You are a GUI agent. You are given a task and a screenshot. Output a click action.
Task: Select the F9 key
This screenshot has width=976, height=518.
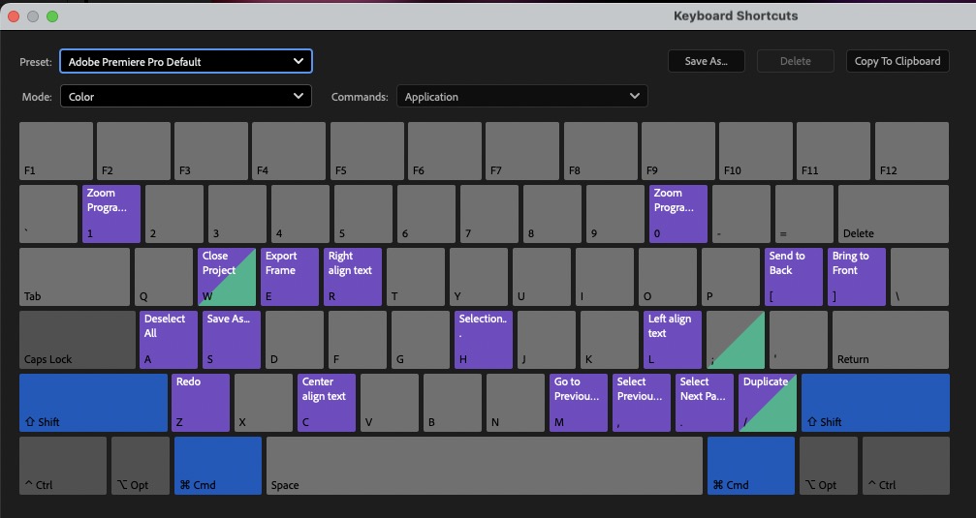pyautogui.click(x=677, y=151)
